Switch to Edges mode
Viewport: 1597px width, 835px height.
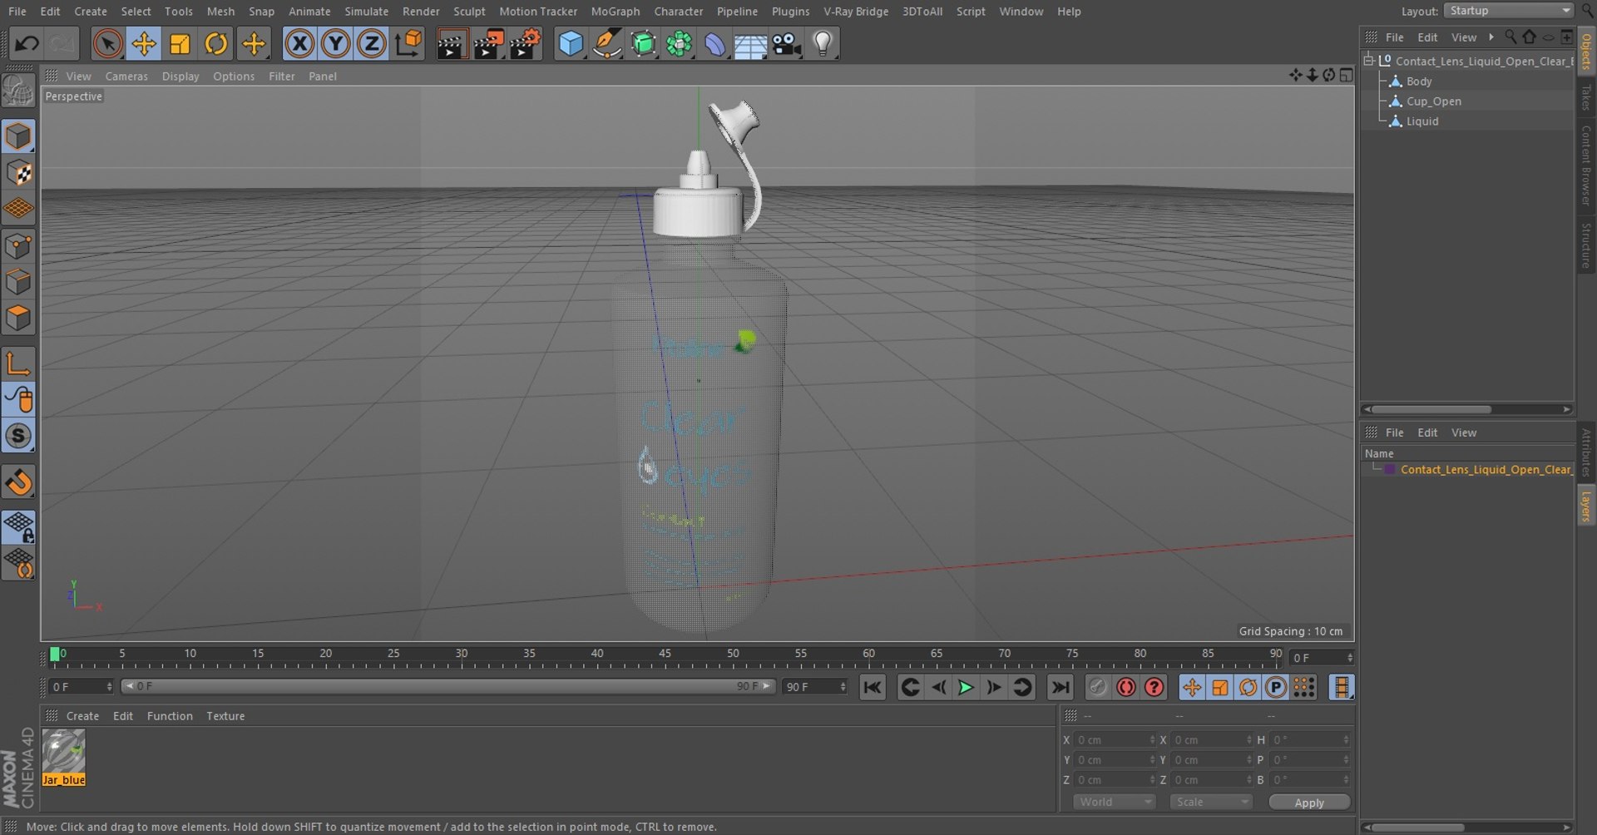coord(18,282)
